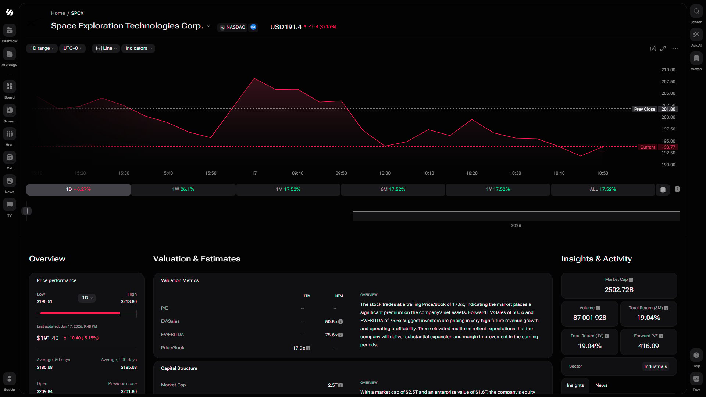Open the Board view icon
Image resolution: width=706 pixels, height=397 pixels.
(10, 86)
